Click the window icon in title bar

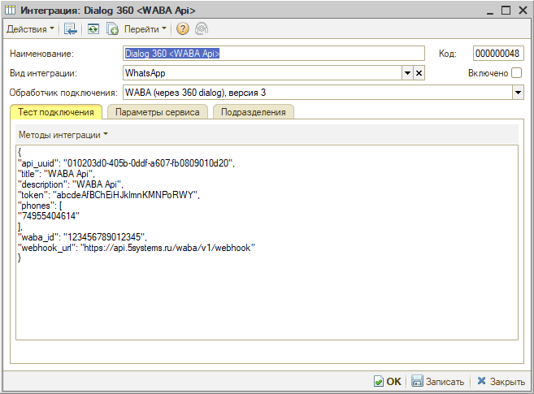click(11, 10)
